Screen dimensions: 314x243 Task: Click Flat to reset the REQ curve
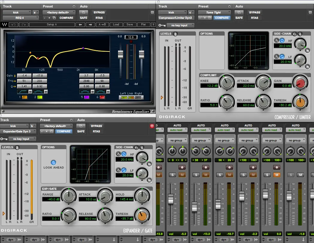coord(144,25)
